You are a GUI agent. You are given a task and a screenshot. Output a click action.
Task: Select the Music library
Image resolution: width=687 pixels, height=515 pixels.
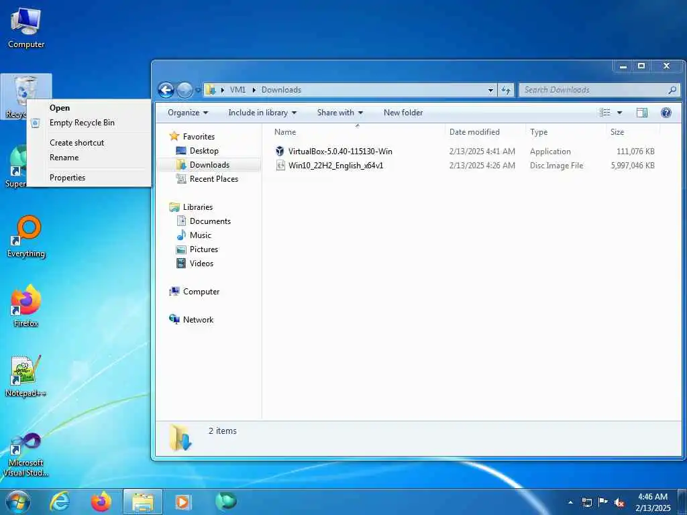click(200, 235)
